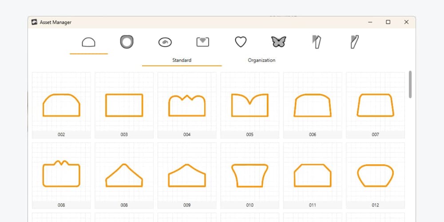Select the flared shape 010
444x222 pixels.
250,175
